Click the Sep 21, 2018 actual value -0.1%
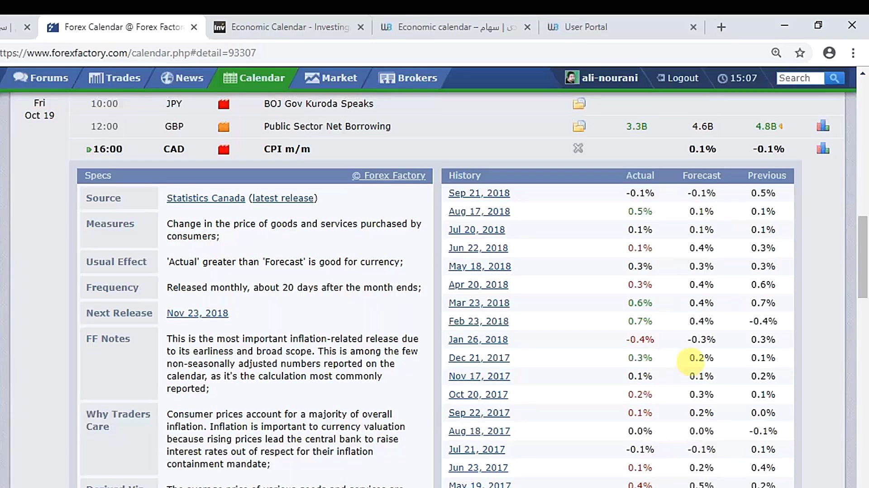This screenshot has height=488, width=869. [640, 193]
